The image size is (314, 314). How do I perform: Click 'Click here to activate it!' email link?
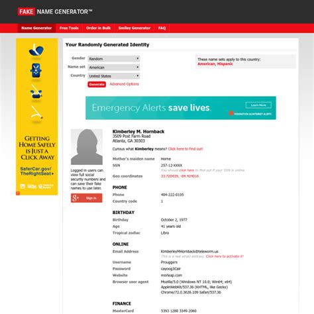(225, 256)
